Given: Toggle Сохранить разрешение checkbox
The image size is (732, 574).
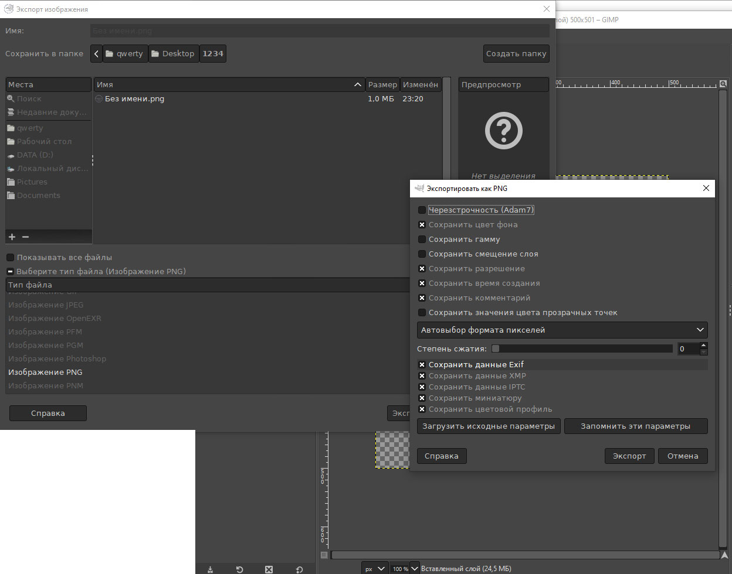Looking at the screenshot, I should click(x=422, y=269).
